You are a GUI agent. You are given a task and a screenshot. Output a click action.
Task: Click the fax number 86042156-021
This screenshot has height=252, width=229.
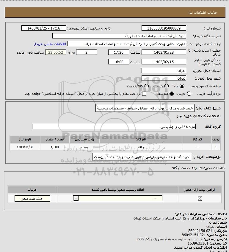coord(200,231)
